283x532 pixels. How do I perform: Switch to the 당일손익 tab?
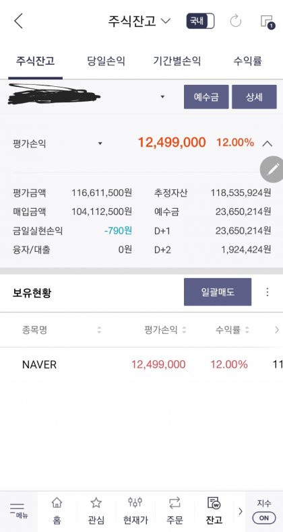click(106, 61)
